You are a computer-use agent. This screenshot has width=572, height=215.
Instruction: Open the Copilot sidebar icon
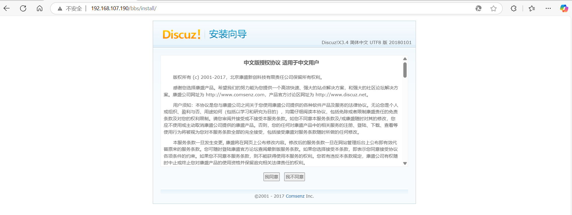(564, 8)
